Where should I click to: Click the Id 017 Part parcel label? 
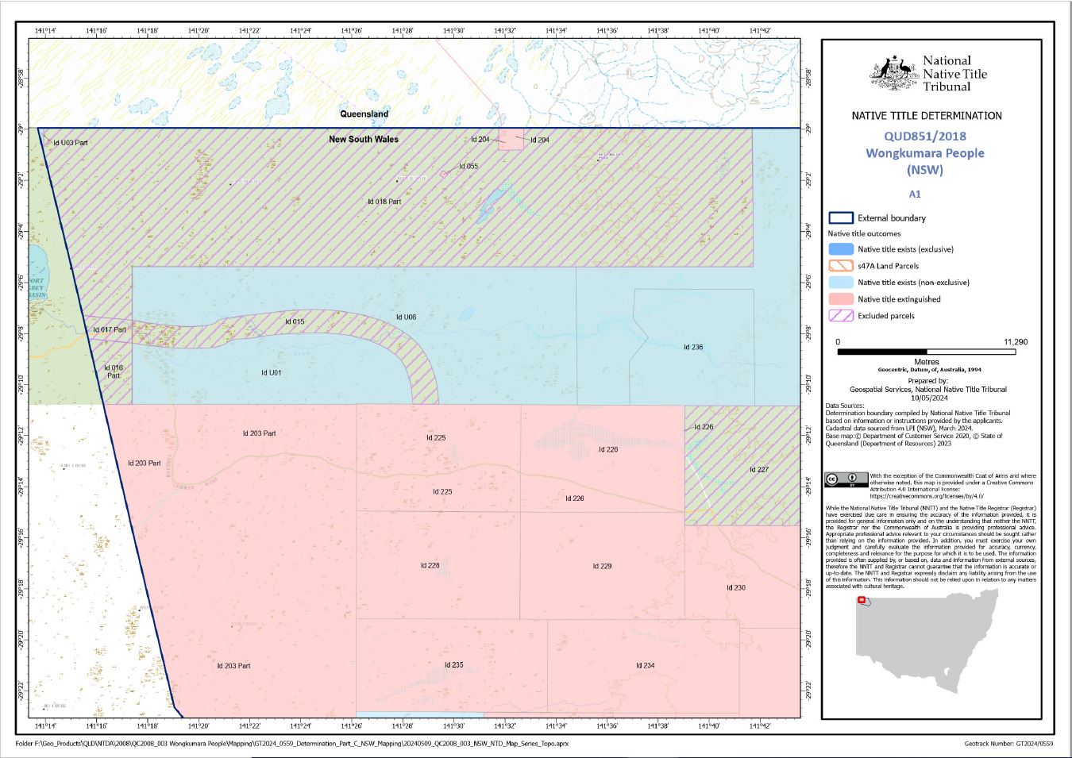[110, 329]
